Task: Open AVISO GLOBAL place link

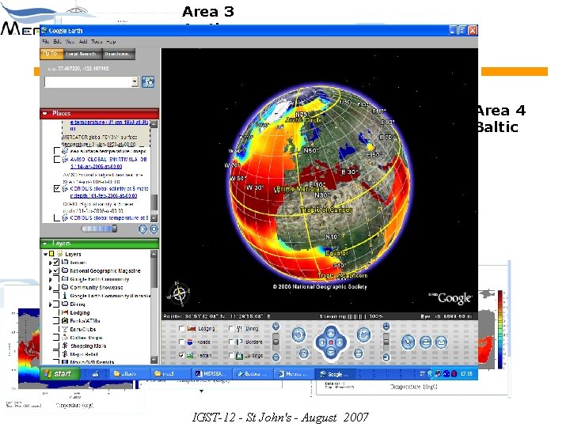Action: point(108,163)
